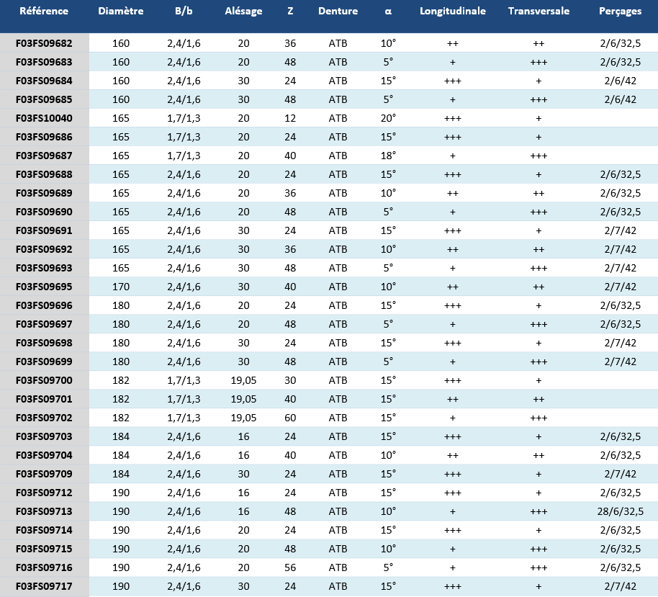The width and height of the screenshot is (658, 597).
Task: Click diameter 184 in row F03FS09709
Action: pyautogui.click(x=121, y=474)
